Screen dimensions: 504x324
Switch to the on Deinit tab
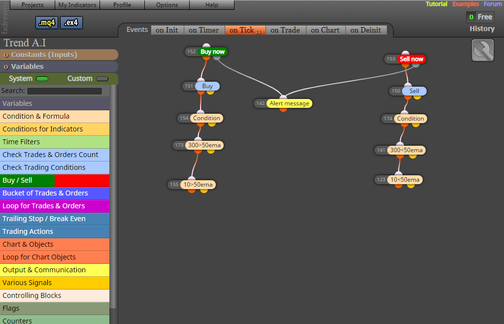[x=366, y=30]
